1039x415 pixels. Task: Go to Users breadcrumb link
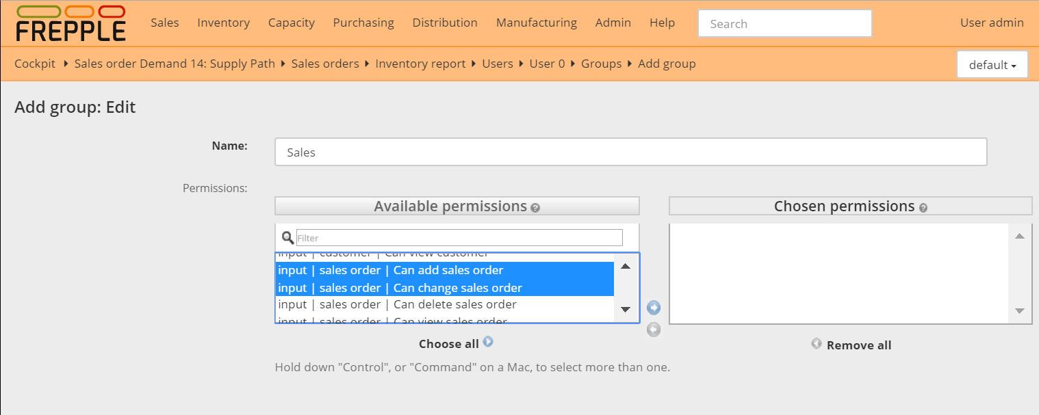(497, 64)
